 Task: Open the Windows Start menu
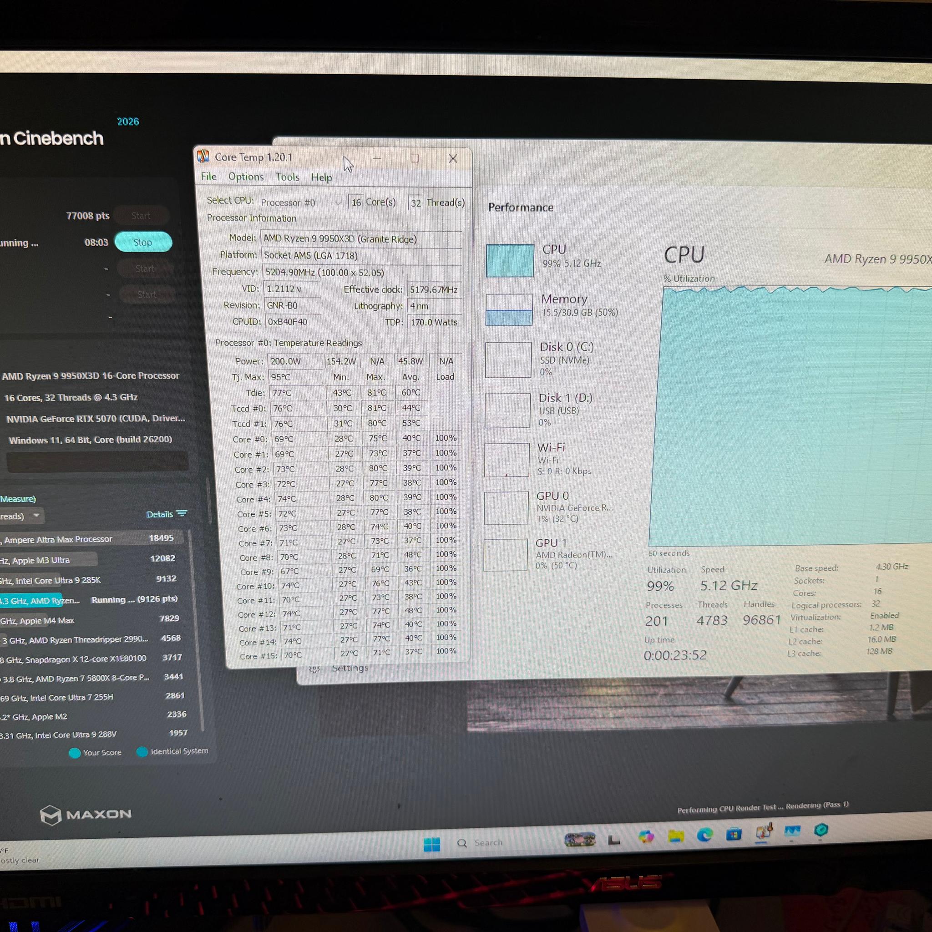point(432,844)
